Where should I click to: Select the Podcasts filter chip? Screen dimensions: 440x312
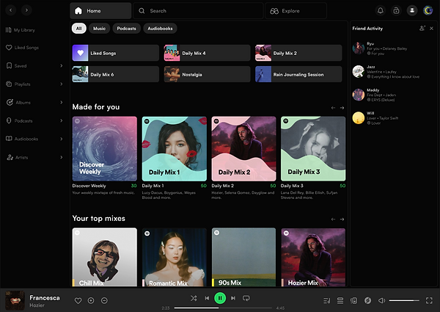126,29
